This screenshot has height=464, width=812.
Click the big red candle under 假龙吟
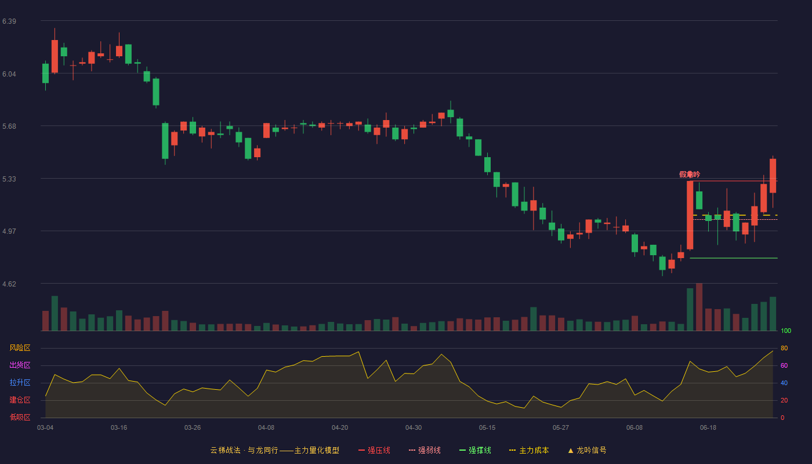(x=690, y=215)
